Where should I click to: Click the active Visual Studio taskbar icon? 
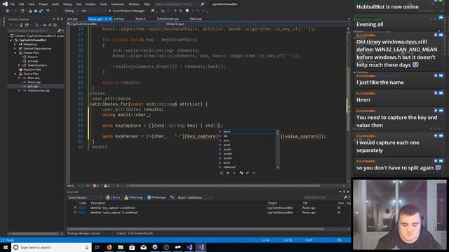pos(201,247)
